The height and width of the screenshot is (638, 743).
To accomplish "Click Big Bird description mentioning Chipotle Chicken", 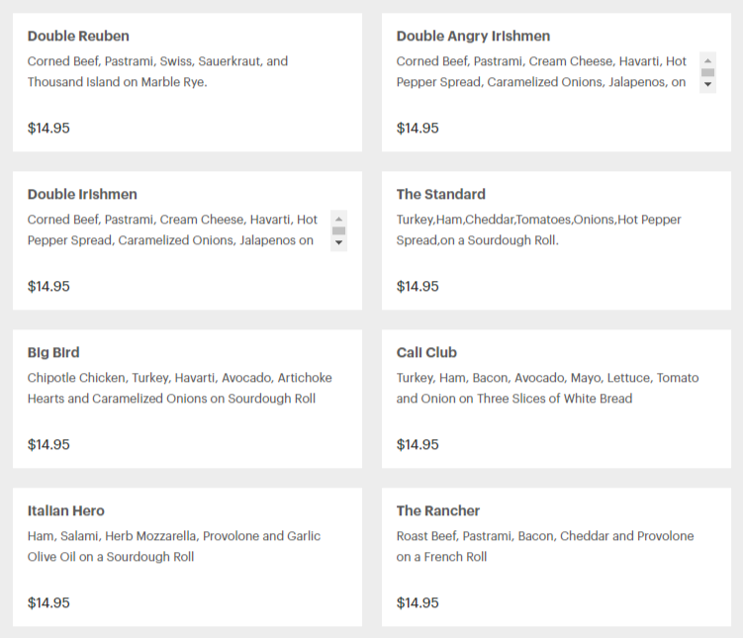I will coord(180,388).
